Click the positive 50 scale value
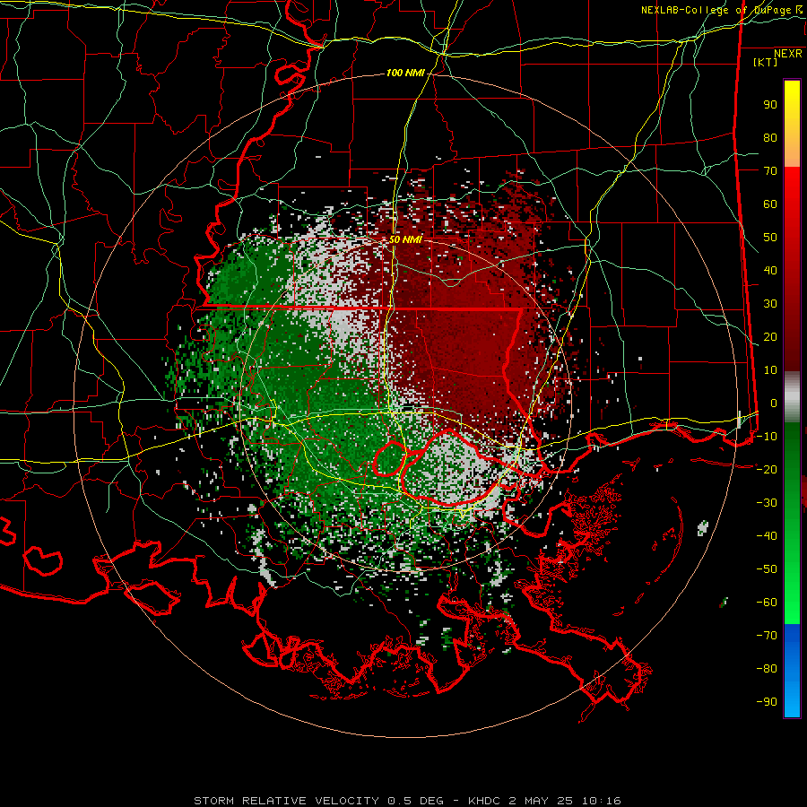The height and width of the screenshot is (807, 807). (x=770, y=238)
